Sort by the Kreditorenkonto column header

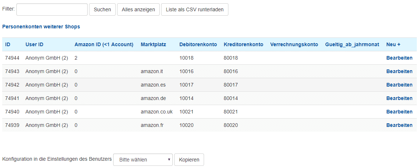click(x=243, y=45)
